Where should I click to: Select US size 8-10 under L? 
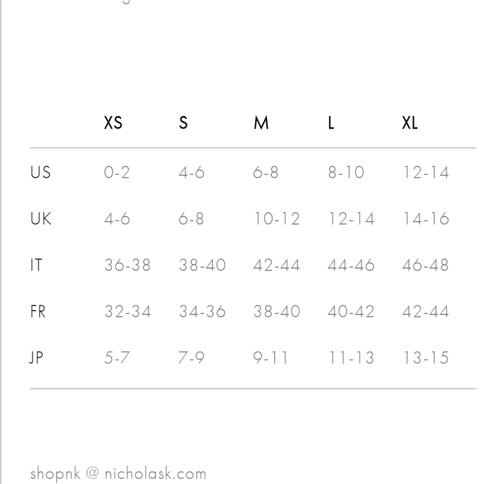(x=346, y=172)
